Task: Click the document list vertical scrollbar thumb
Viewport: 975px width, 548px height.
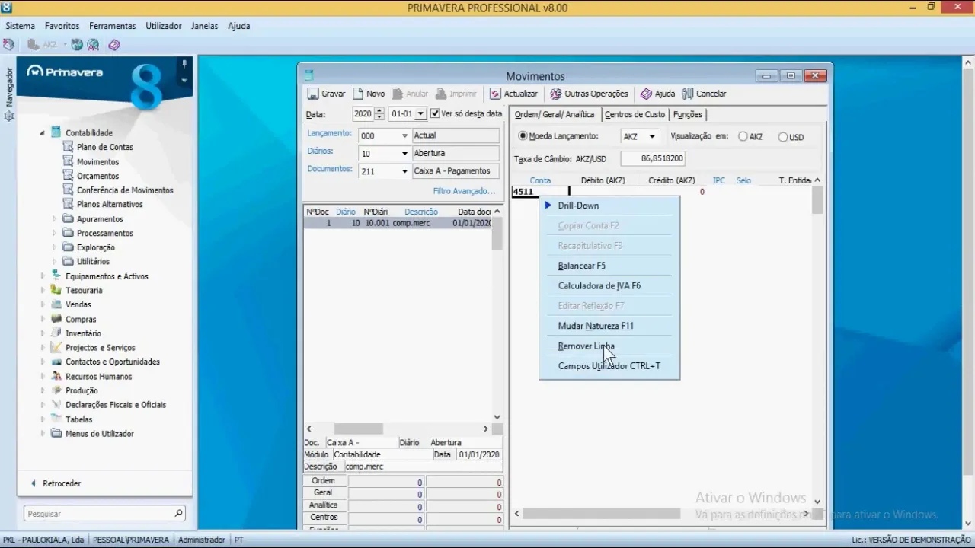Action: click(x=497, y=234)
